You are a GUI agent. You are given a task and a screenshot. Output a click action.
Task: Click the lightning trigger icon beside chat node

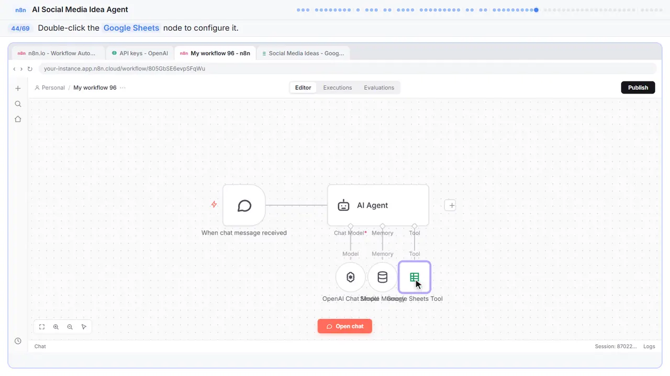(x=214, y=205)
